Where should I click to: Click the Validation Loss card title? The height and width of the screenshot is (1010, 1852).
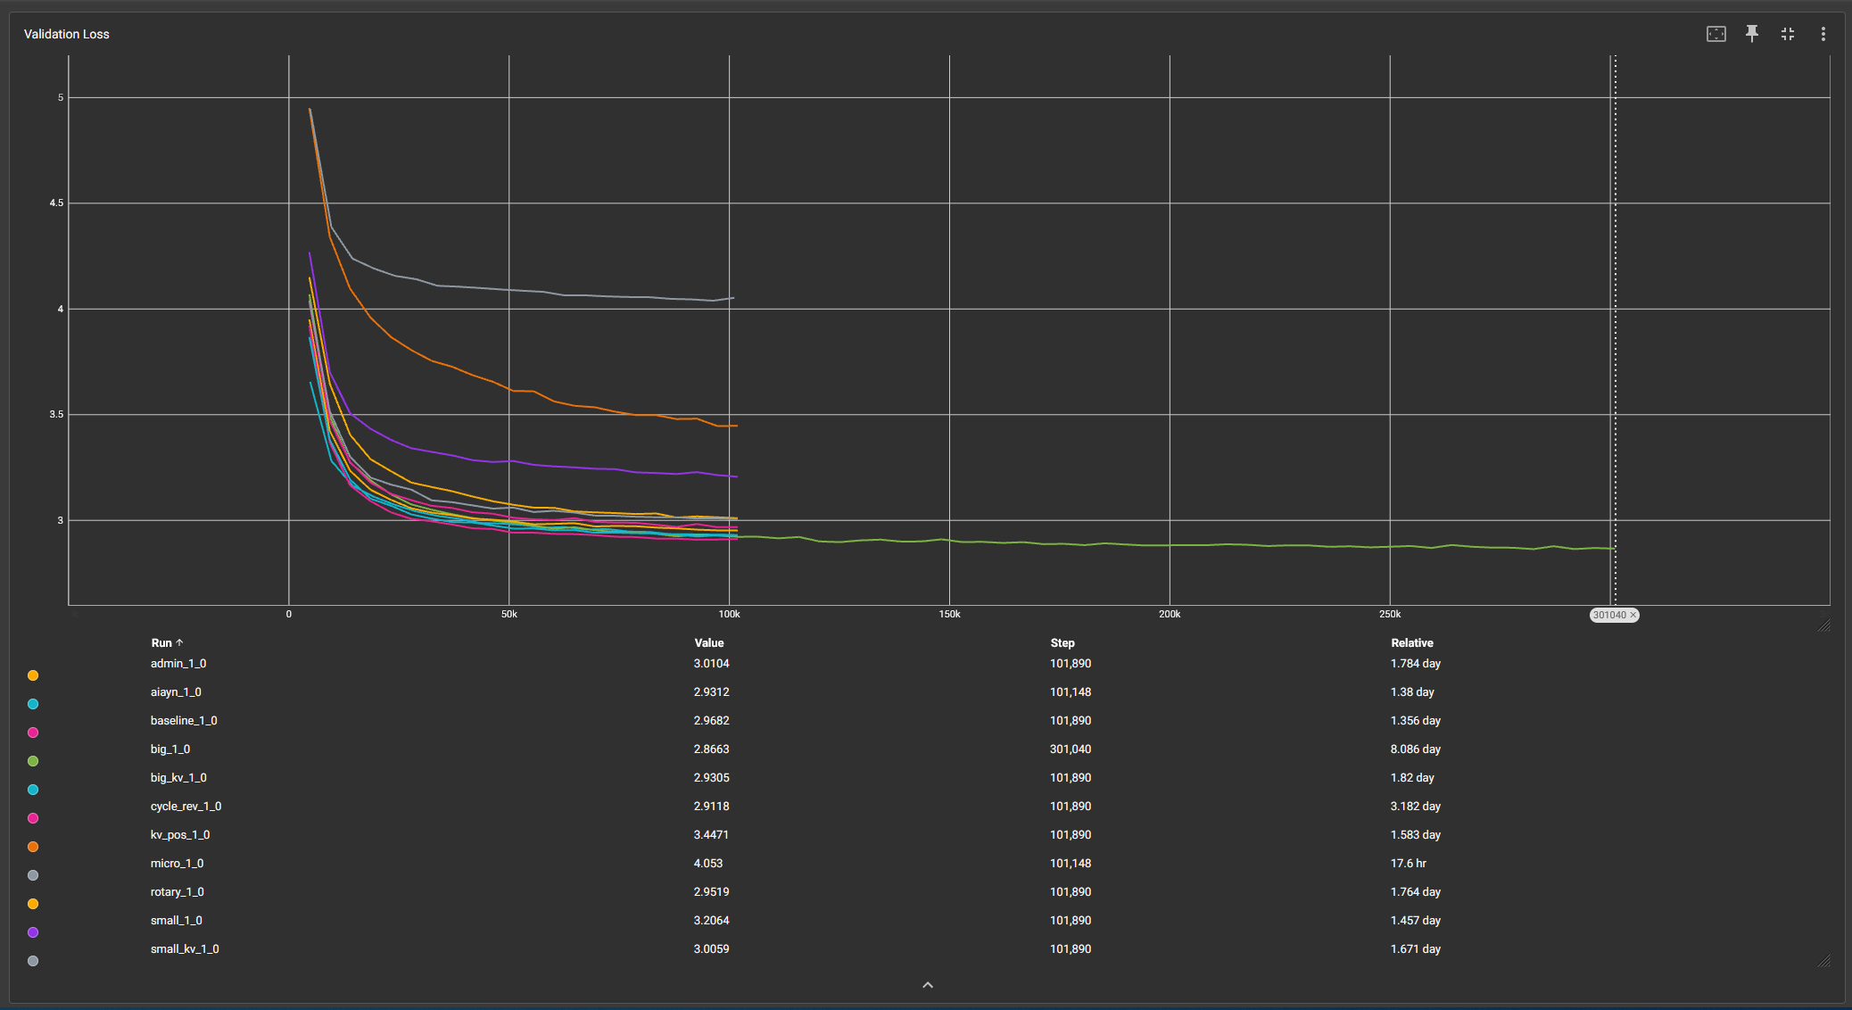point(67,34)
